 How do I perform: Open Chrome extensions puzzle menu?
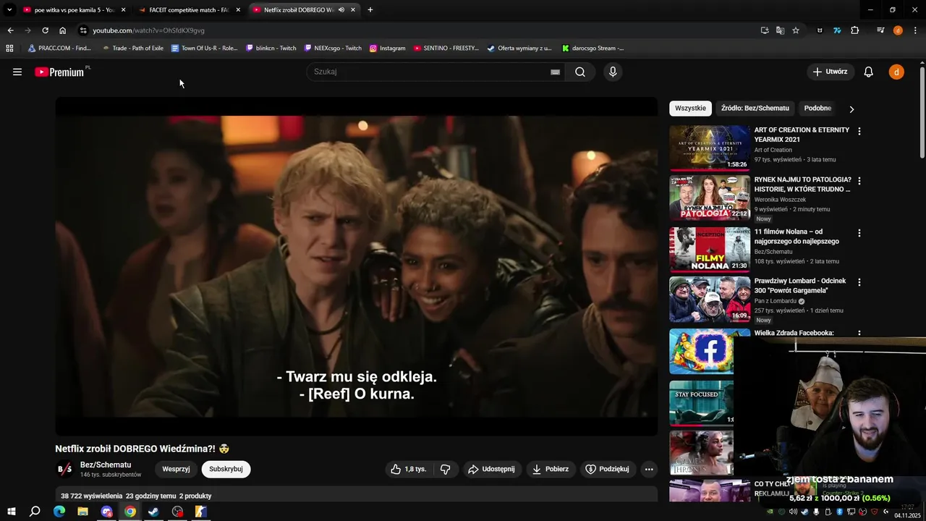tap(855, 30)
